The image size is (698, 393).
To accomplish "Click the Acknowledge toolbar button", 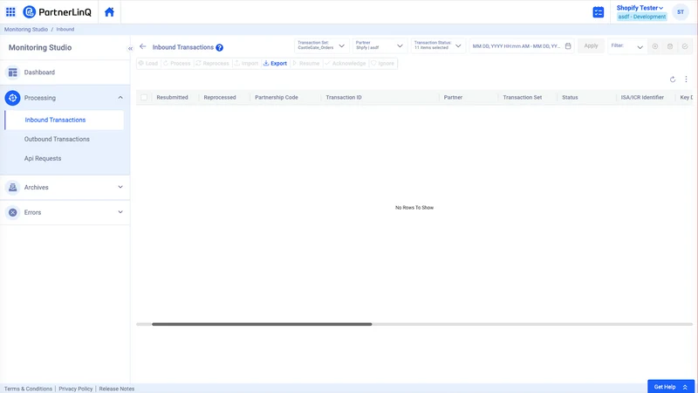I will coord(346,63).
